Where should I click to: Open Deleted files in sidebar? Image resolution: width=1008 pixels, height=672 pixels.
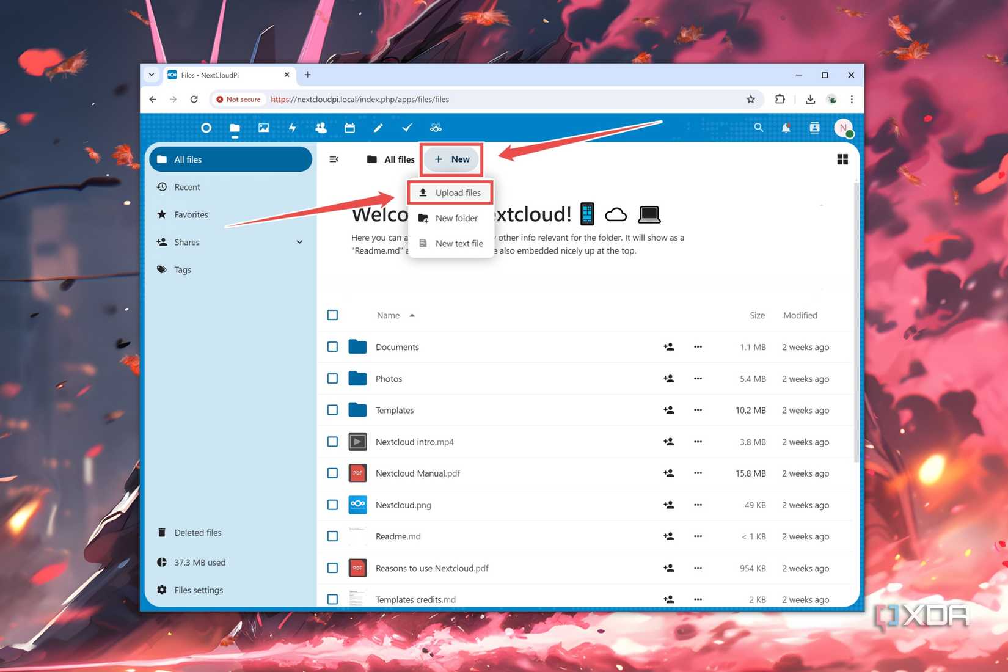click(230, 533)
